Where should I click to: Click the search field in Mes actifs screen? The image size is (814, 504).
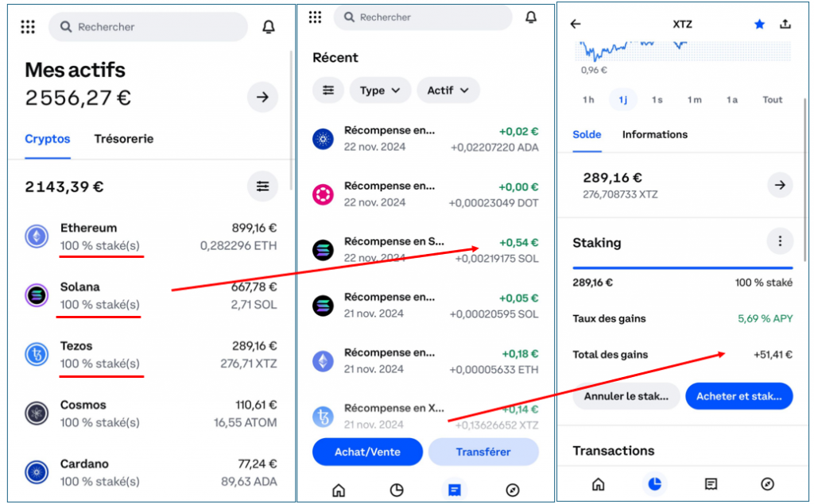click(148, 26)
